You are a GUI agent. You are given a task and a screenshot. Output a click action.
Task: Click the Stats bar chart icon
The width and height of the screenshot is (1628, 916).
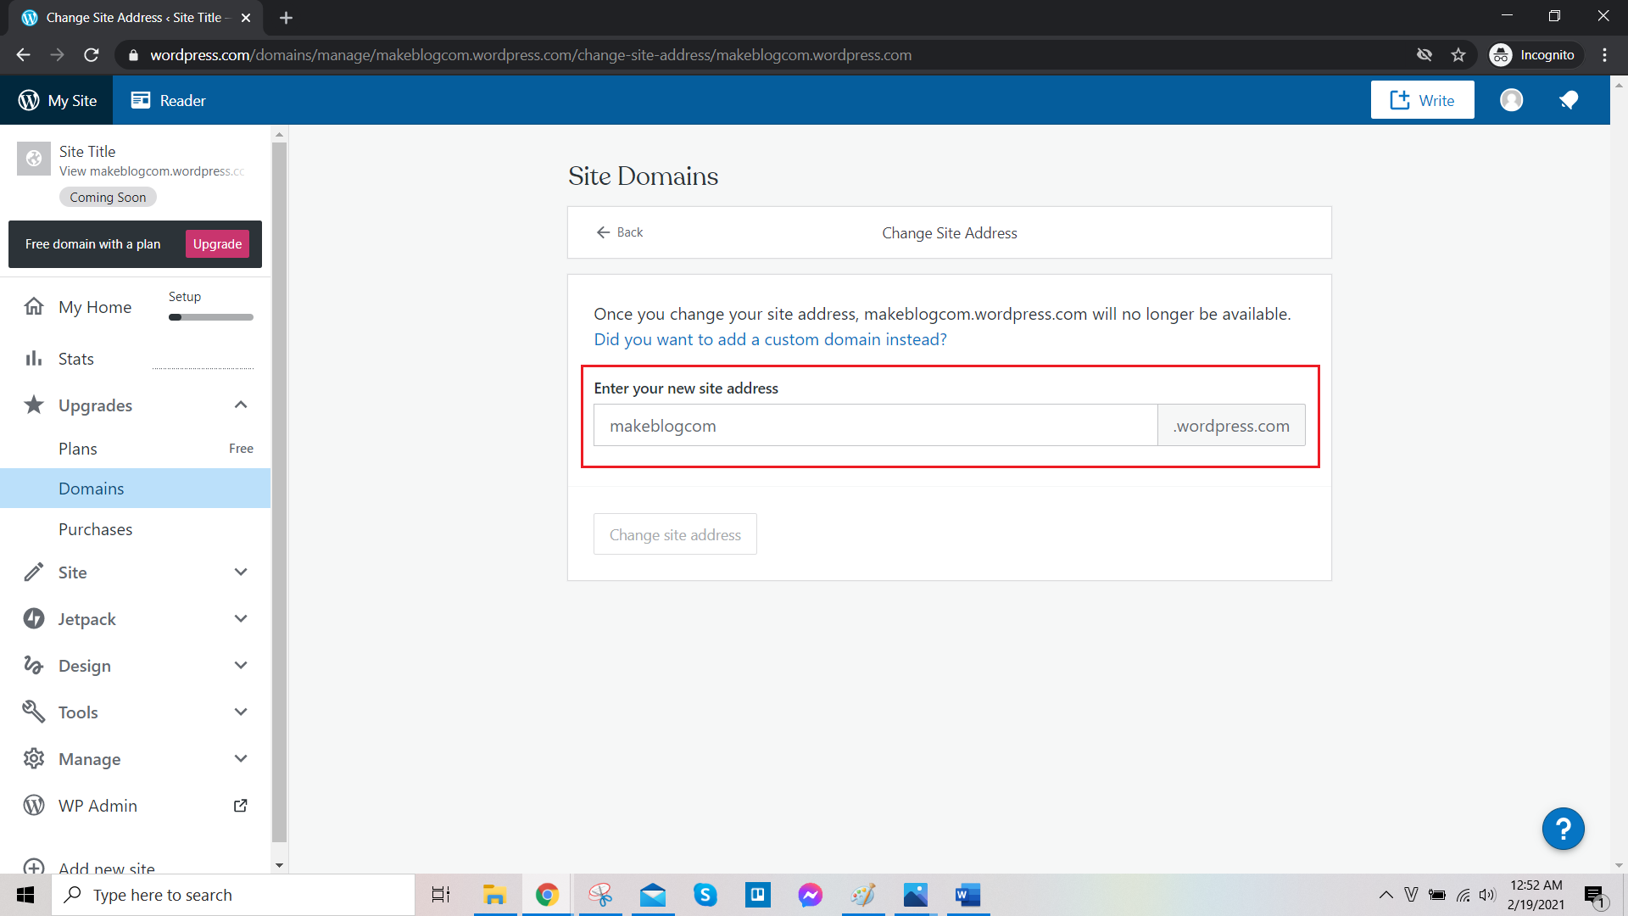tap(34, 359)
